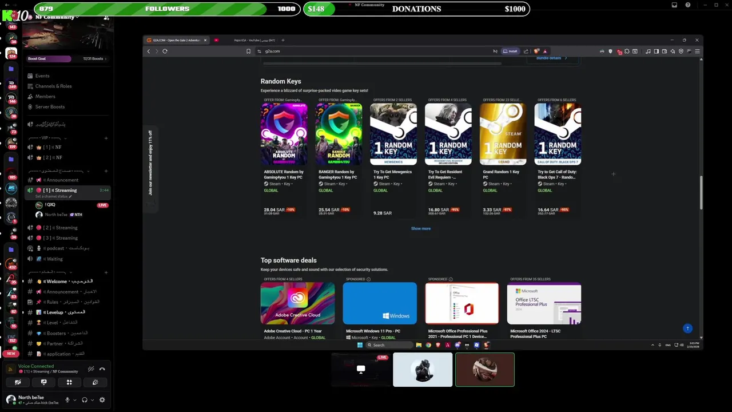This screenshot has width=732, height=412.
Task: Open Microsoft Office 2024 LTSC deal
Action: point(544,308)
